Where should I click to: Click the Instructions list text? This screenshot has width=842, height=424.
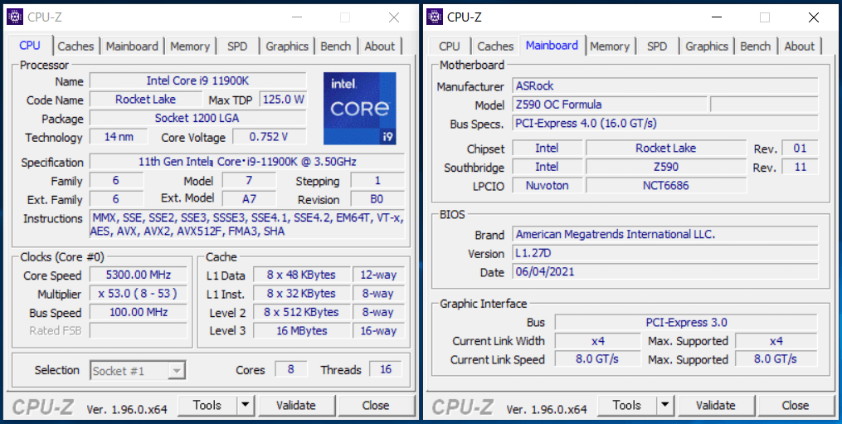click(x=247, y=225)
